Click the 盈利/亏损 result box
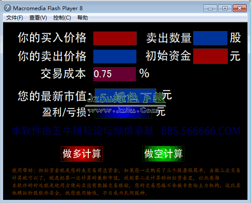 123,112
